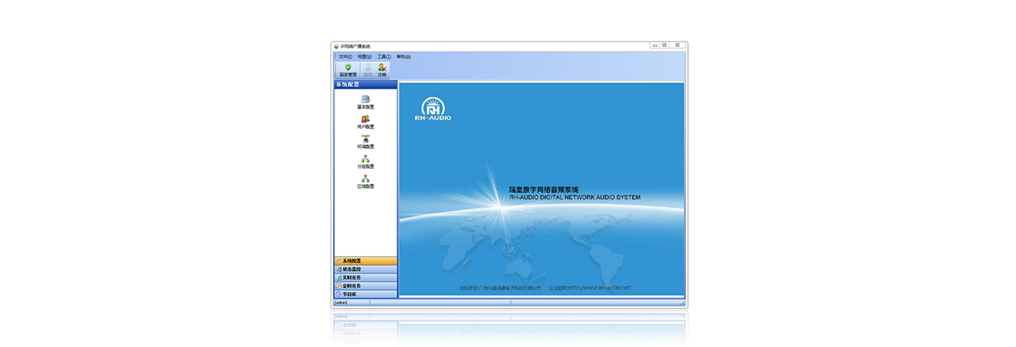This screenshot has width=1016, height=347.
Task: Click the HTTP://WWW.RH-AUDIO.NET website text
Action: tap(599, 288)
